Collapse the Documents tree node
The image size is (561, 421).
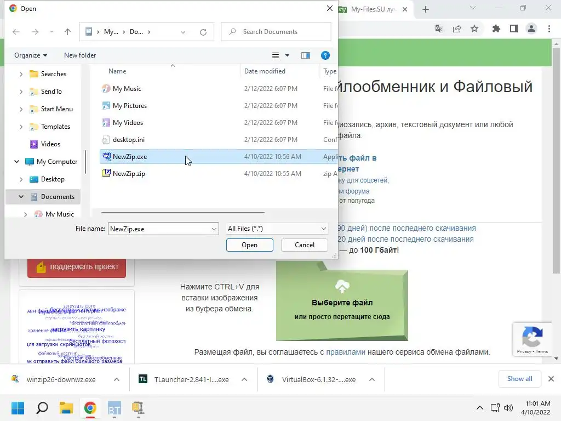click(x=21, y=197)
